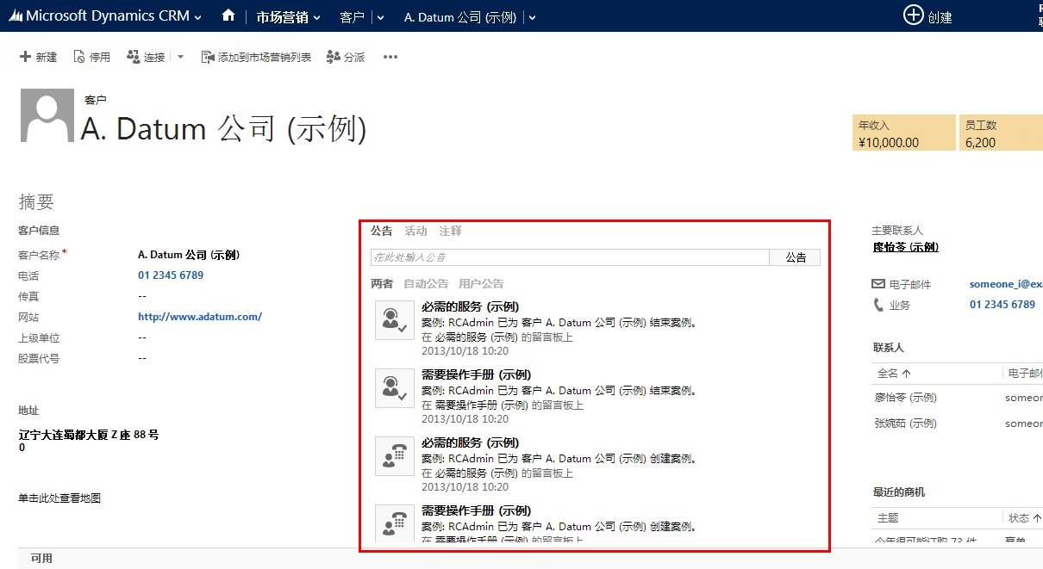The image size is (1043, 569).
Task: Open the more commands ellipsis
Action: tap(390, 57)
